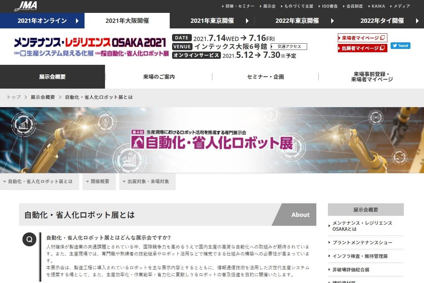Viewport: 424px width, 283px height.
Task: Open プラントメンテナンスショー sidebar link
Action: pos(366,243)
